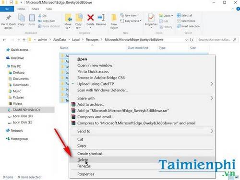This screenshot has width=240, height=180.
Task: Click admin in the address breadcrumb
Action: pos(42,40)
